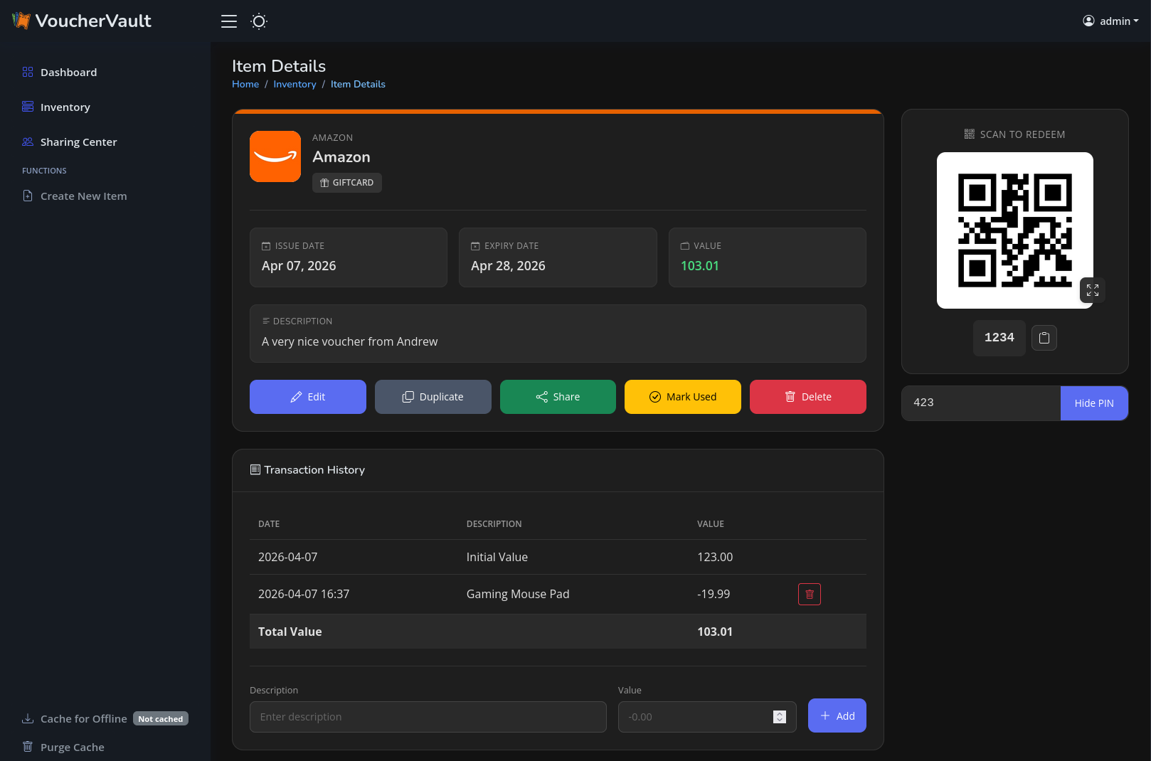Click the Purge Cache trash icon

(28, 747)
